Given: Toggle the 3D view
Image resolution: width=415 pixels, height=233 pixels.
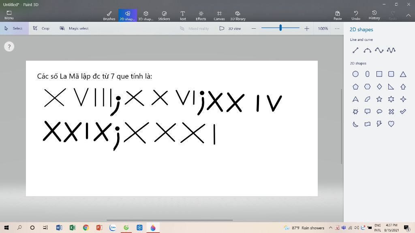Looking at the screenshot, I should pyautogui.click(x=230, y=28).
